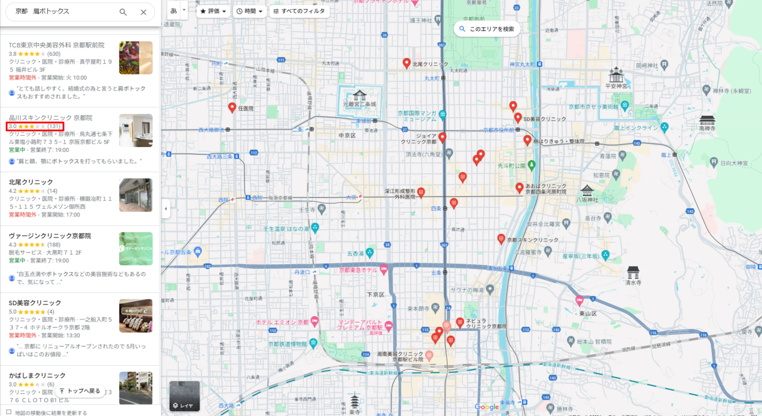The width and height of the screenshot is (762, 416).
Task: Click the 京都国際マンガミュージアム marker
Action: click(x=442, y=114)
